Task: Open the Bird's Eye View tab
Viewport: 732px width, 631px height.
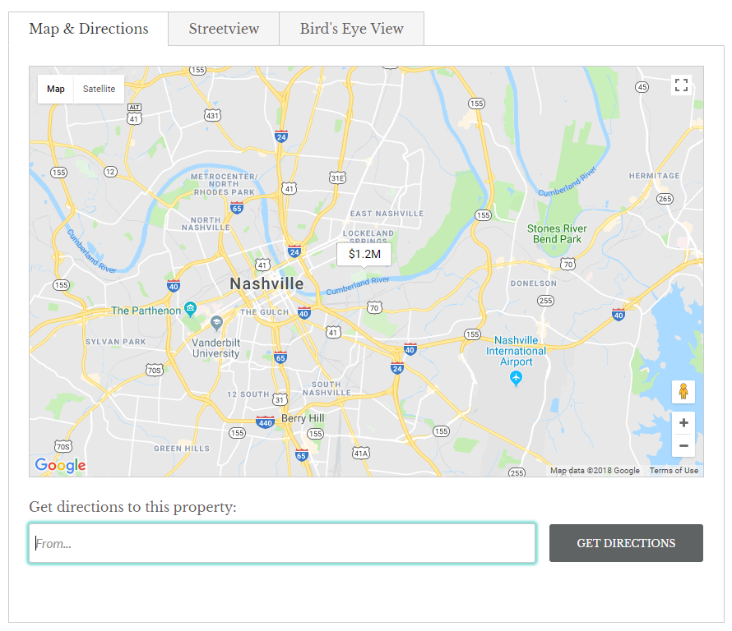Action: point(351,29)
